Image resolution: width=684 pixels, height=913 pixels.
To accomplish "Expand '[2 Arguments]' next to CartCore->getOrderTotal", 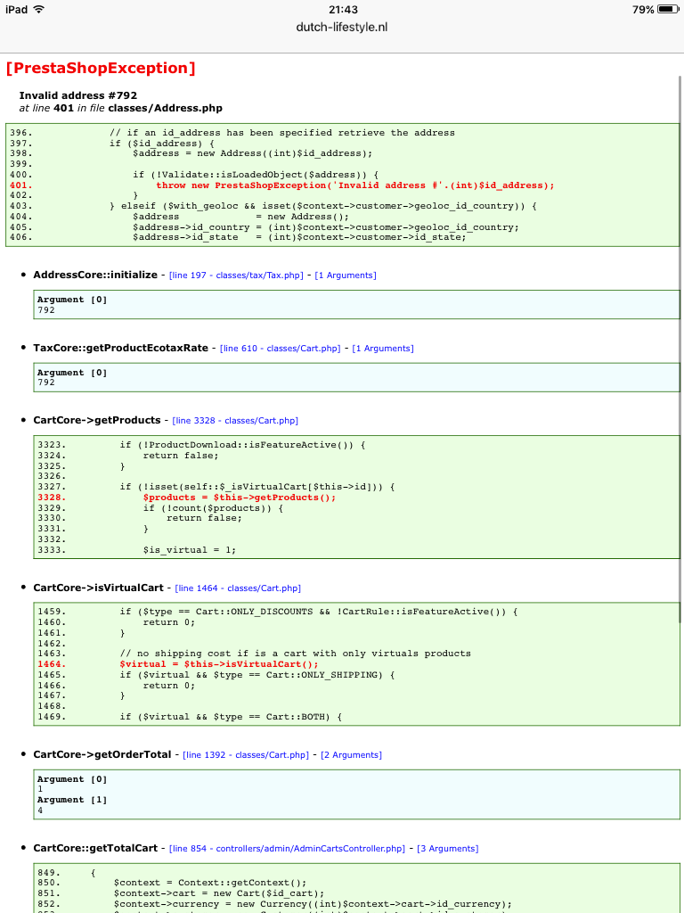I will [x=351, y=754].
